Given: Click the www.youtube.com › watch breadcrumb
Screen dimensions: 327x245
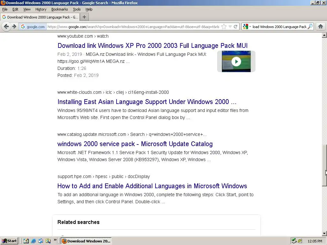Looking at the screenshot, I should coord(83,36).
